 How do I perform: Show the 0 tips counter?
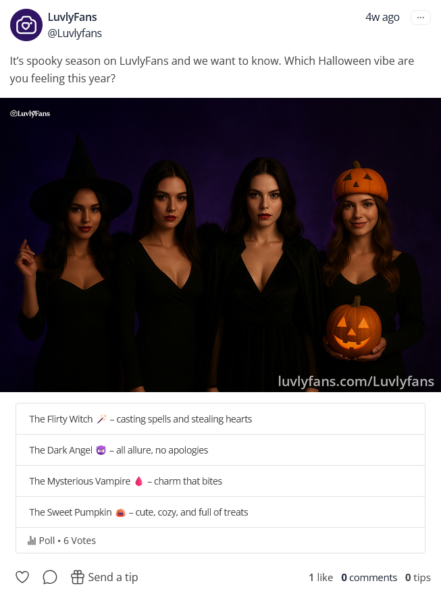[417, 578]
